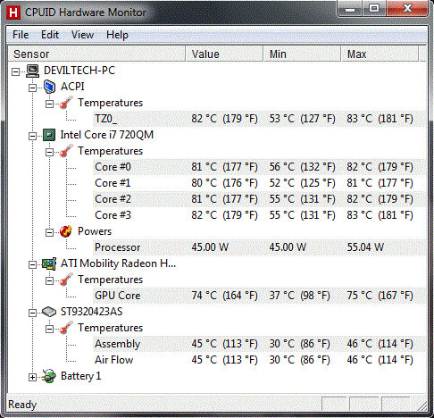Screen dimensions: 434x418
Task: Collapse the Intel Core i7 Temperatures group
Action: pos(49,152)
